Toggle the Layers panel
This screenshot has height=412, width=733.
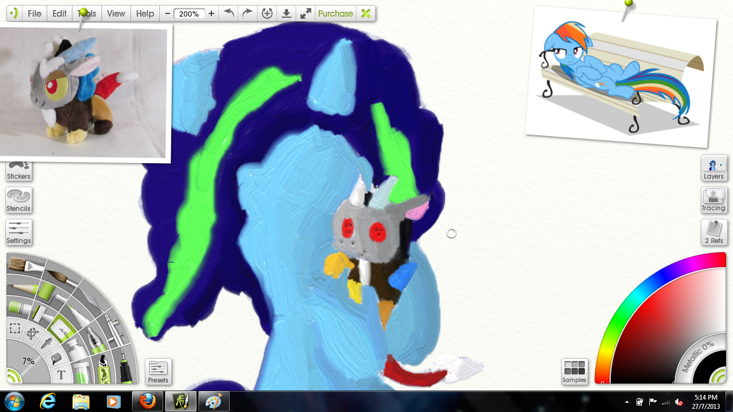click(714, 168)
